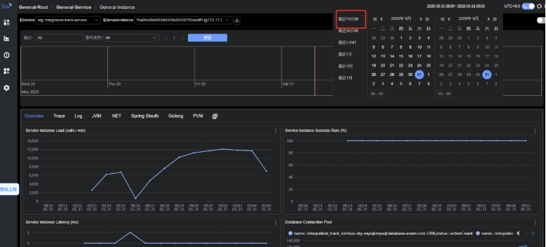Click the copy icon after PVM tab
The height and width of the screenshot is (247, 546).
pos(215,116)
